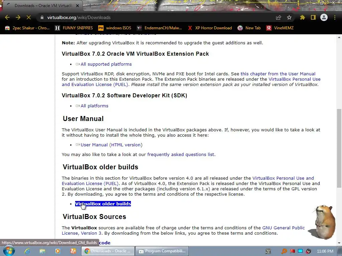The image size is (342, 256).
Task: Click the 'VirtualBox Sources' heading
Action: 95,217
